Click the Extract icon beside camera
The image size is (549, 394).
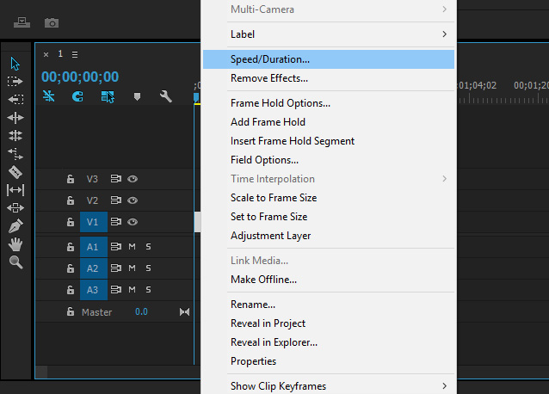(22, 22)
